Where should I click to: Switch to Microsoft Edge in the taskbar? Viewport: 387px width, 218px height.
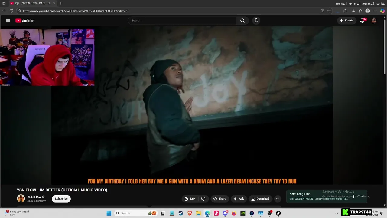coord(207,213)
